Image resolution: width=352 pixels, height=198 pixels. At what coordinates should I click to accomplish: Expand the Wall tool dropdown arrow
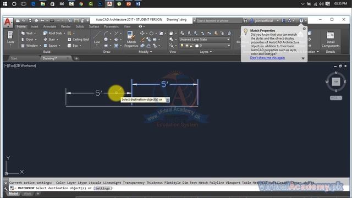pyautogui.click(x=35, y=33)
